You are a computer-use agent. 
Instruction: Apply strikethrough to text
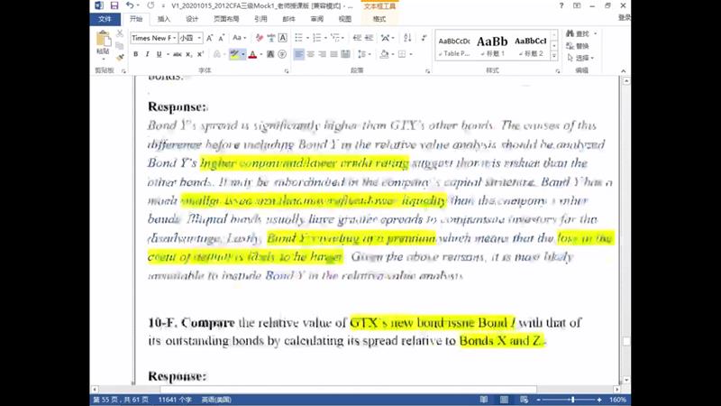pyautogui.click(x=176, y=54)
